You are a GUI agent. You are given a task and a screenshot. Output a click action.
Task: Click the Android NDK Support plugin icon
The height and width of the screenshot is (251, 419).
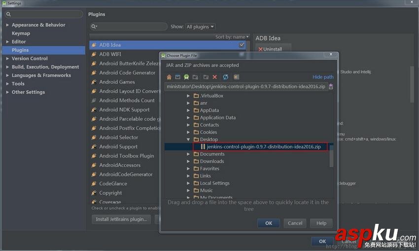pos(94,109)
